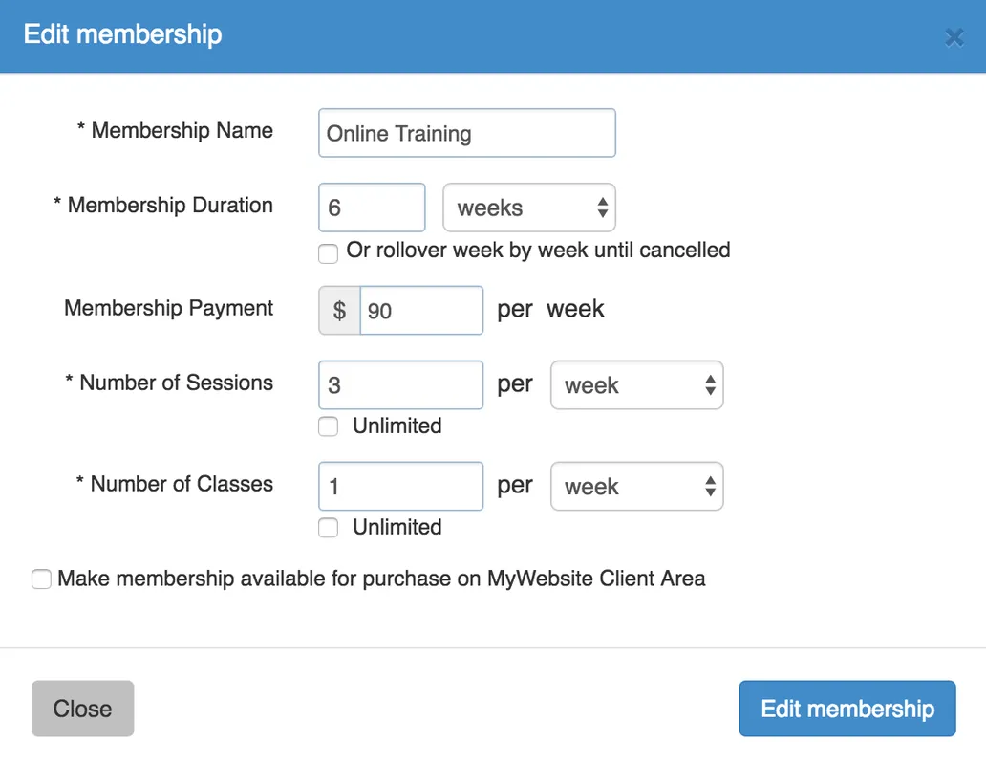The image size is (986, 765).
Task: Open the sessions per week dropdown
Action: tap(636, 385)
